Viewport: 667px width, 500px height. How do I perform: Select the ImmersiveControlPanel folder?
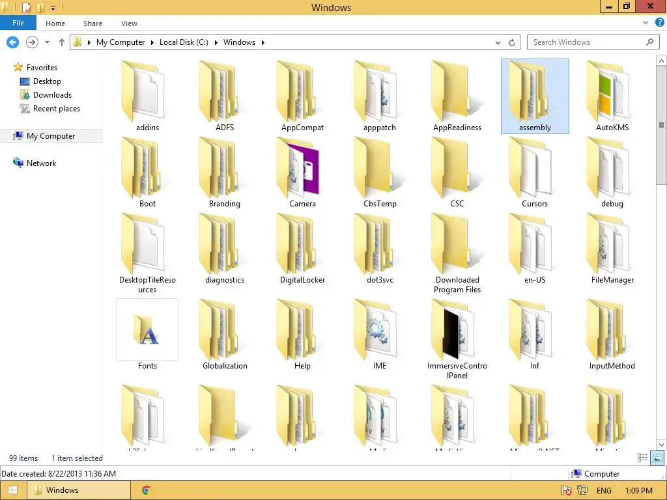457,339
